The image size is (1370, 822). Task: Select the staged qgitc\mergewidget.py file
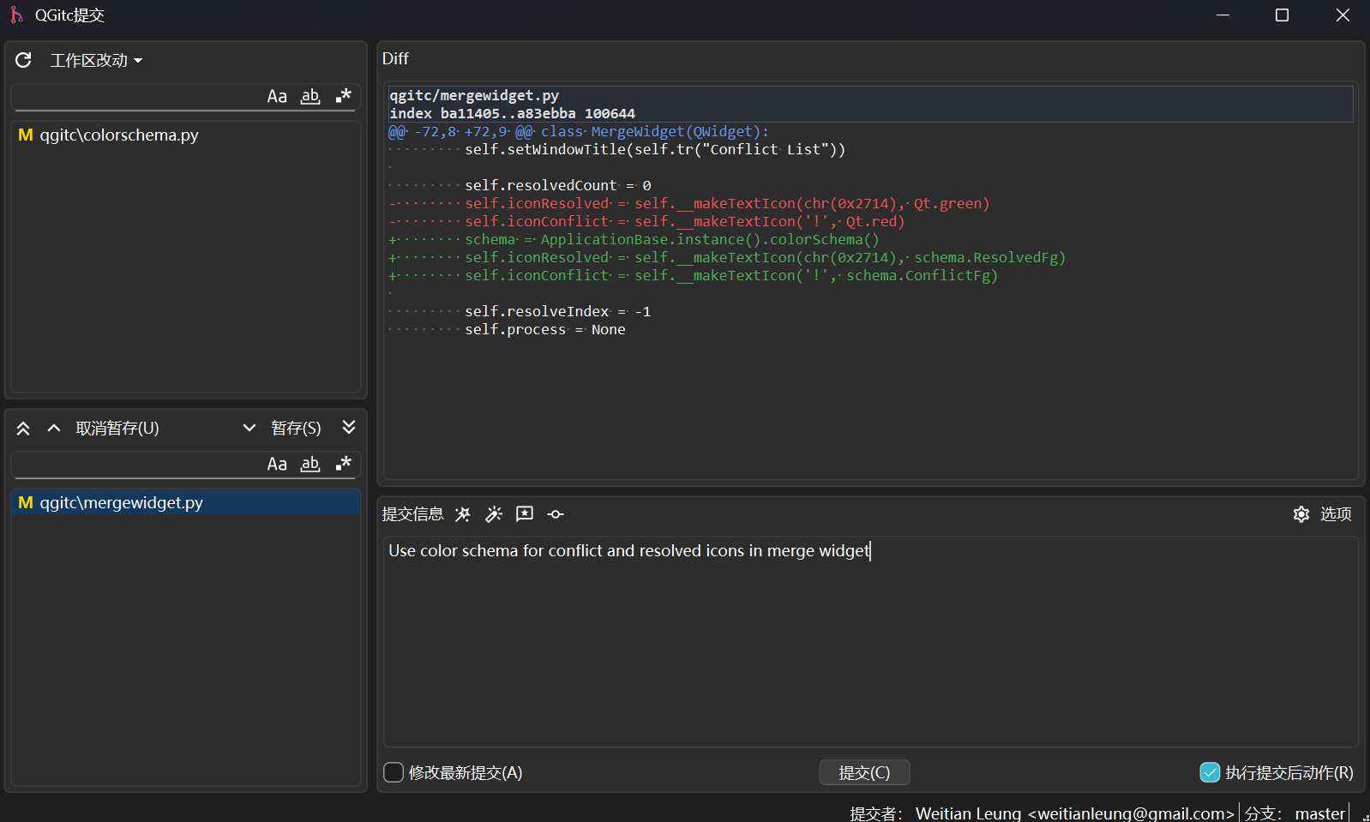(121, 503)
